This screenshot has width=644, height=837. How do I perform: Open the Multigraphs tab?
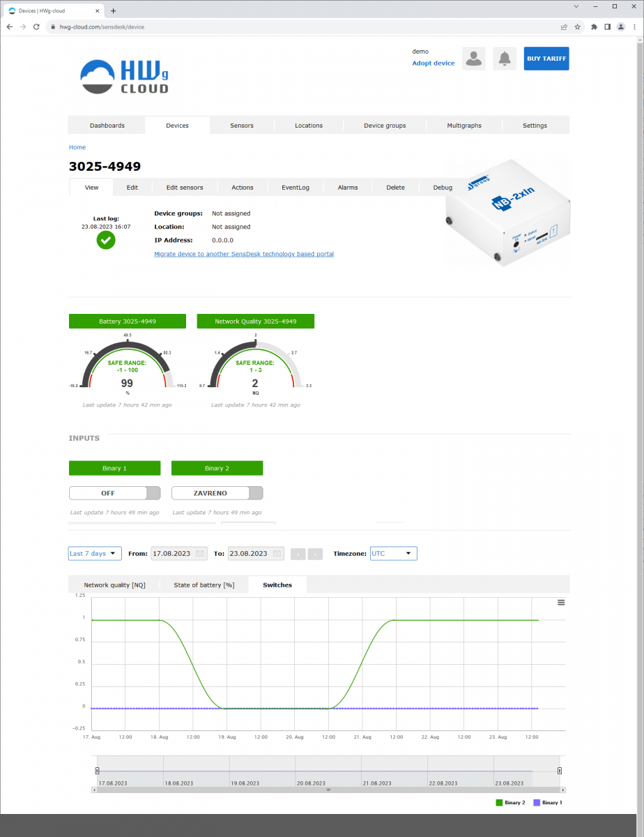point(464,126)
